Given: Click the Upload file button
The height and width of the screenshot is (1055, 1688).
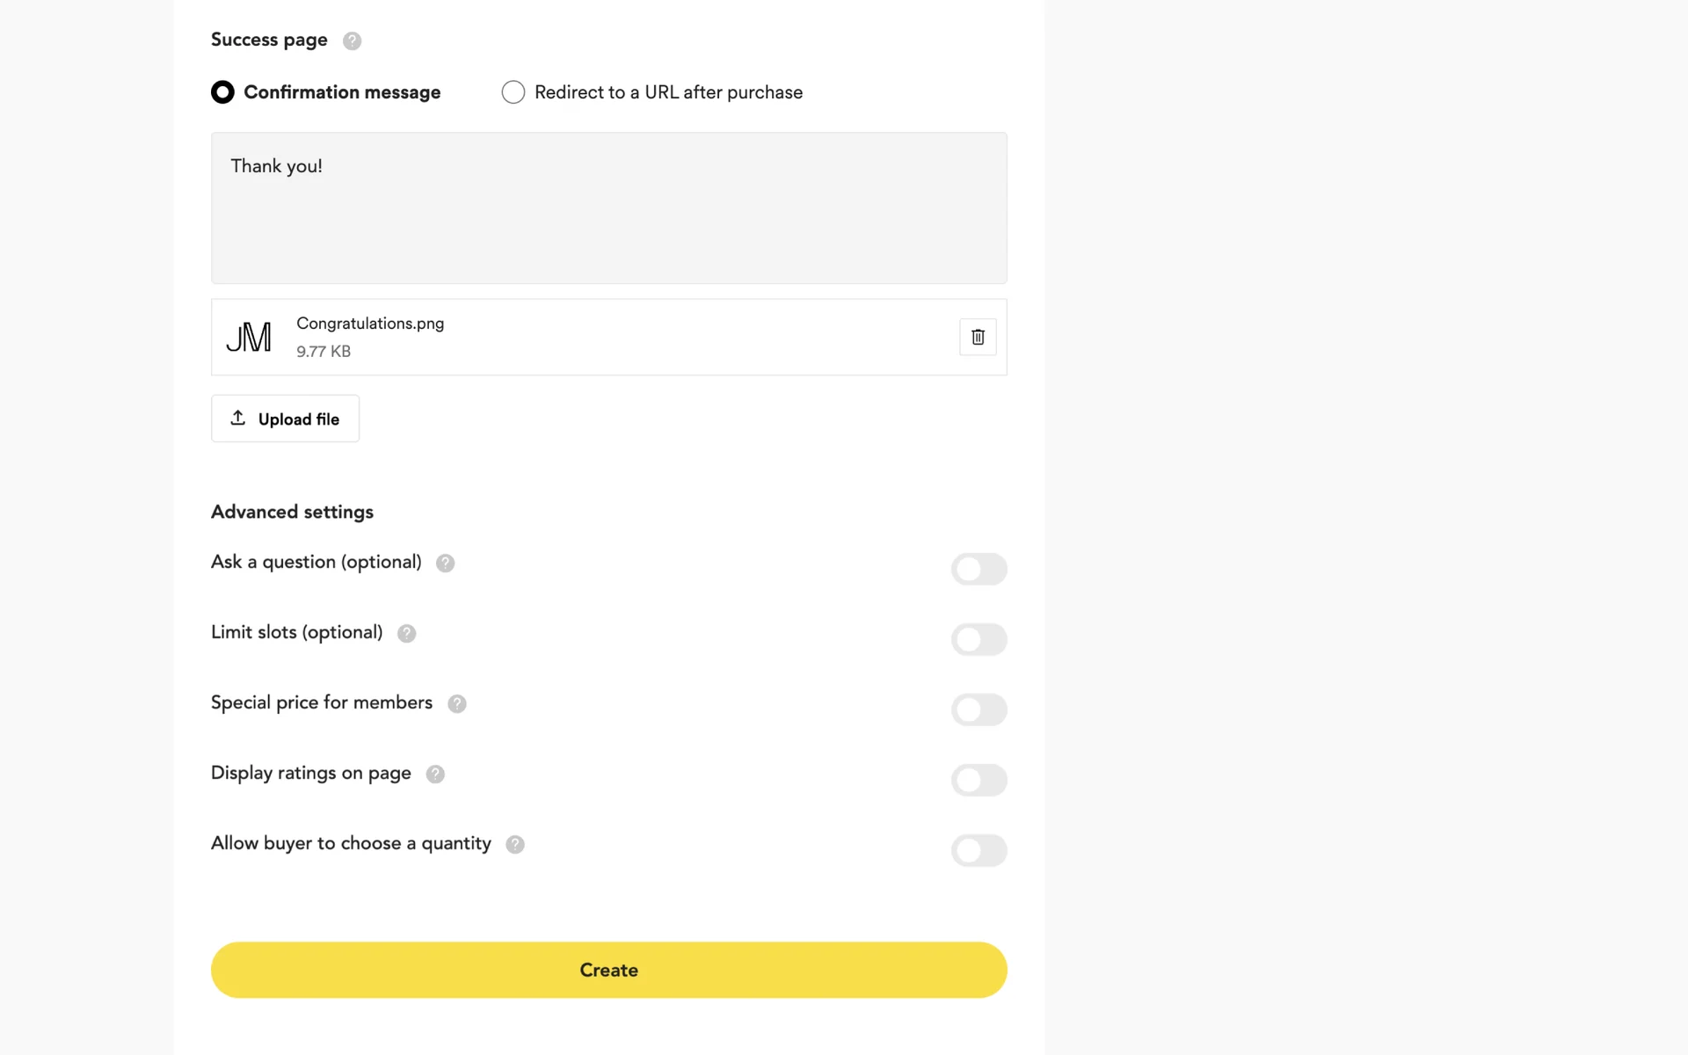Looking at the screenshot, I should point(285,418).
